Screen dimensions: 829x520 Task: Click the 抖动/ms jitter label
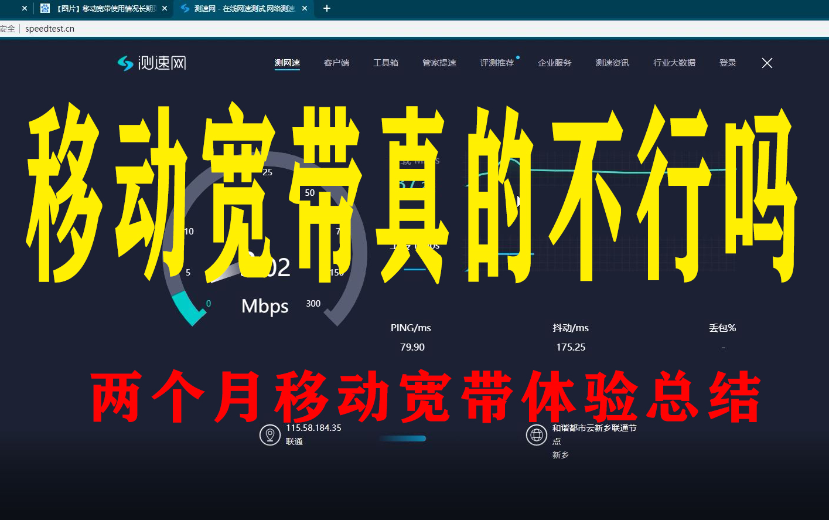[571, 328]
